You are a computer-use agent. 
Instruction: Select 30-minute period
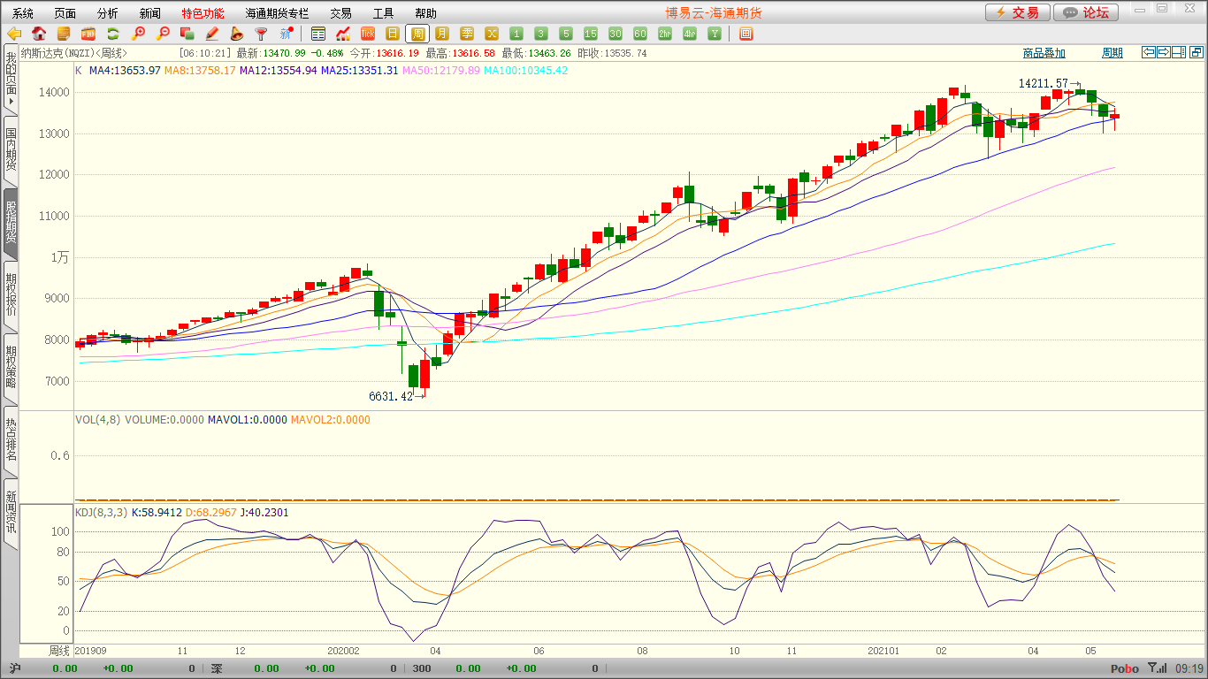(615, 34)
